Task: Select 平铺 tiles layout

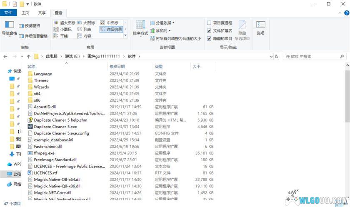Action: (x=61, y=36)
